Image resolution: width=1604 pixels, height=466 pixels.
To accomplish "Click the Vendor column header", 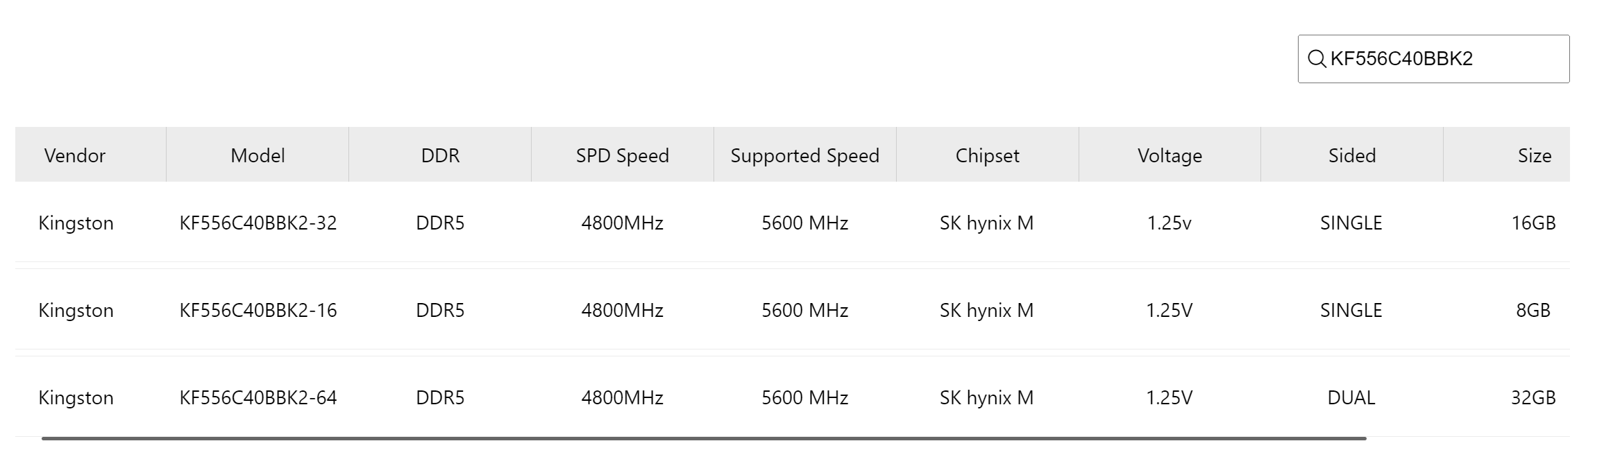I will point(75,155).
